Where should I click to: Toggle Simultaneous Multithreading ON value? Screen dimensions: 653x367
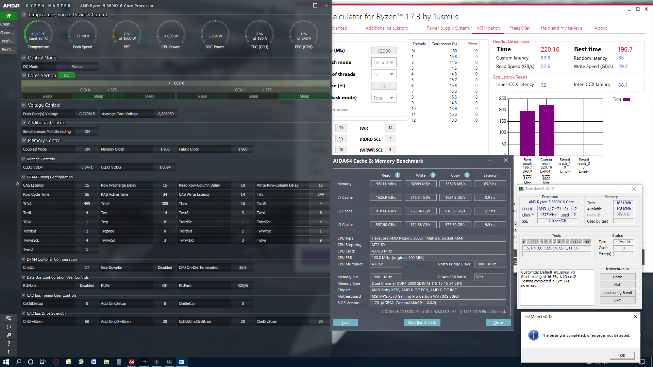click(x=87, y=132)
